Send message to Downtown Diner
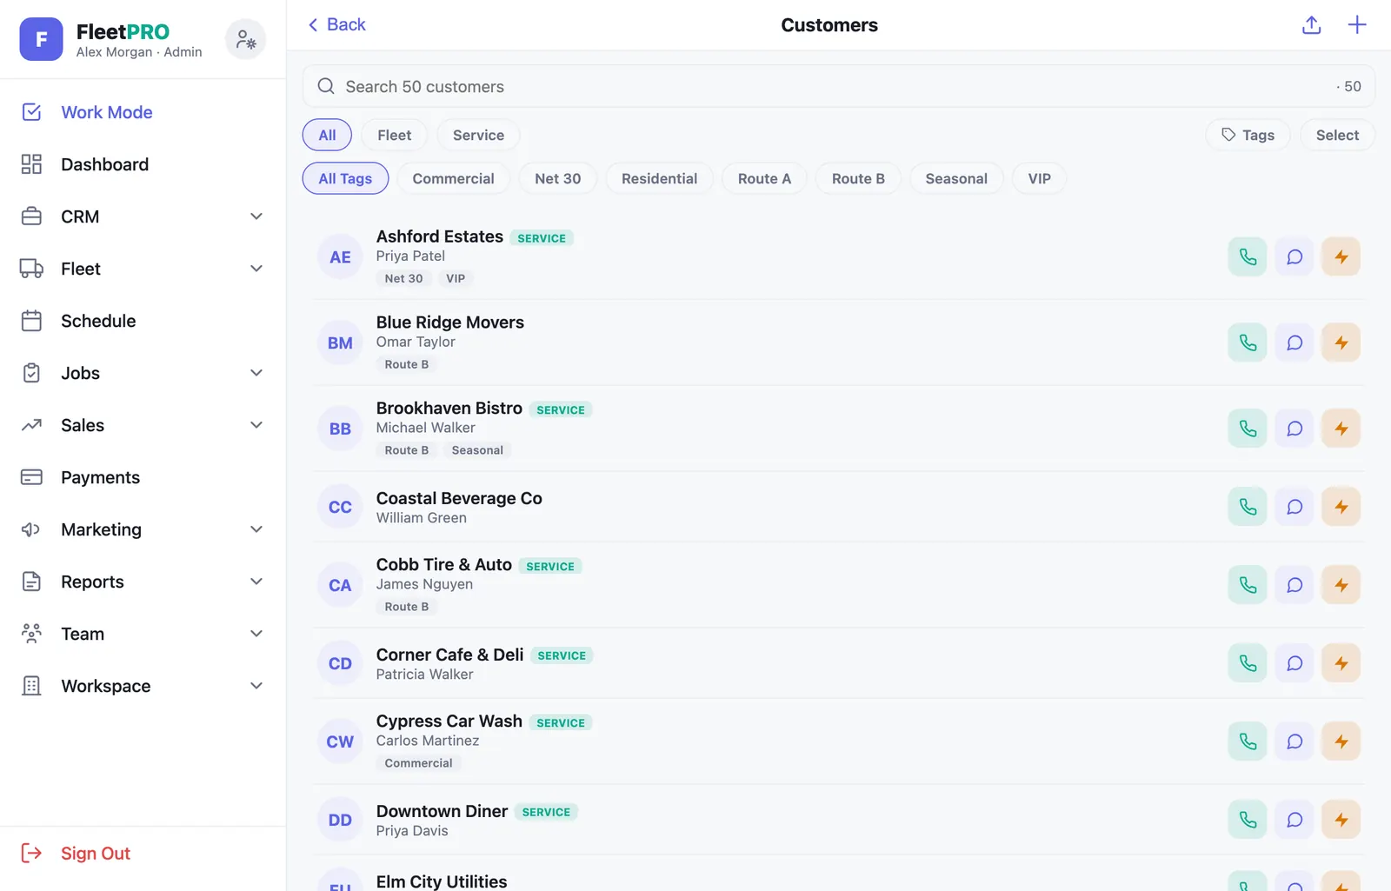The image size is (1391, 891). click(x=1294, y=820)
